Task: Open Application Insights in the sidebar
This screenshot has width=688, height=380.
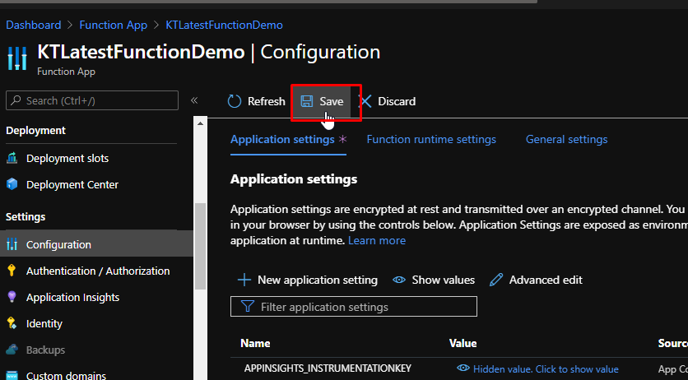Action: tap(73, 297)
